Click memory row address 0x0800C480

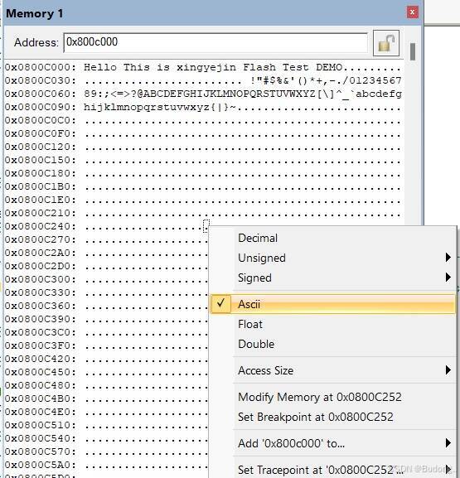click(40, 385)
